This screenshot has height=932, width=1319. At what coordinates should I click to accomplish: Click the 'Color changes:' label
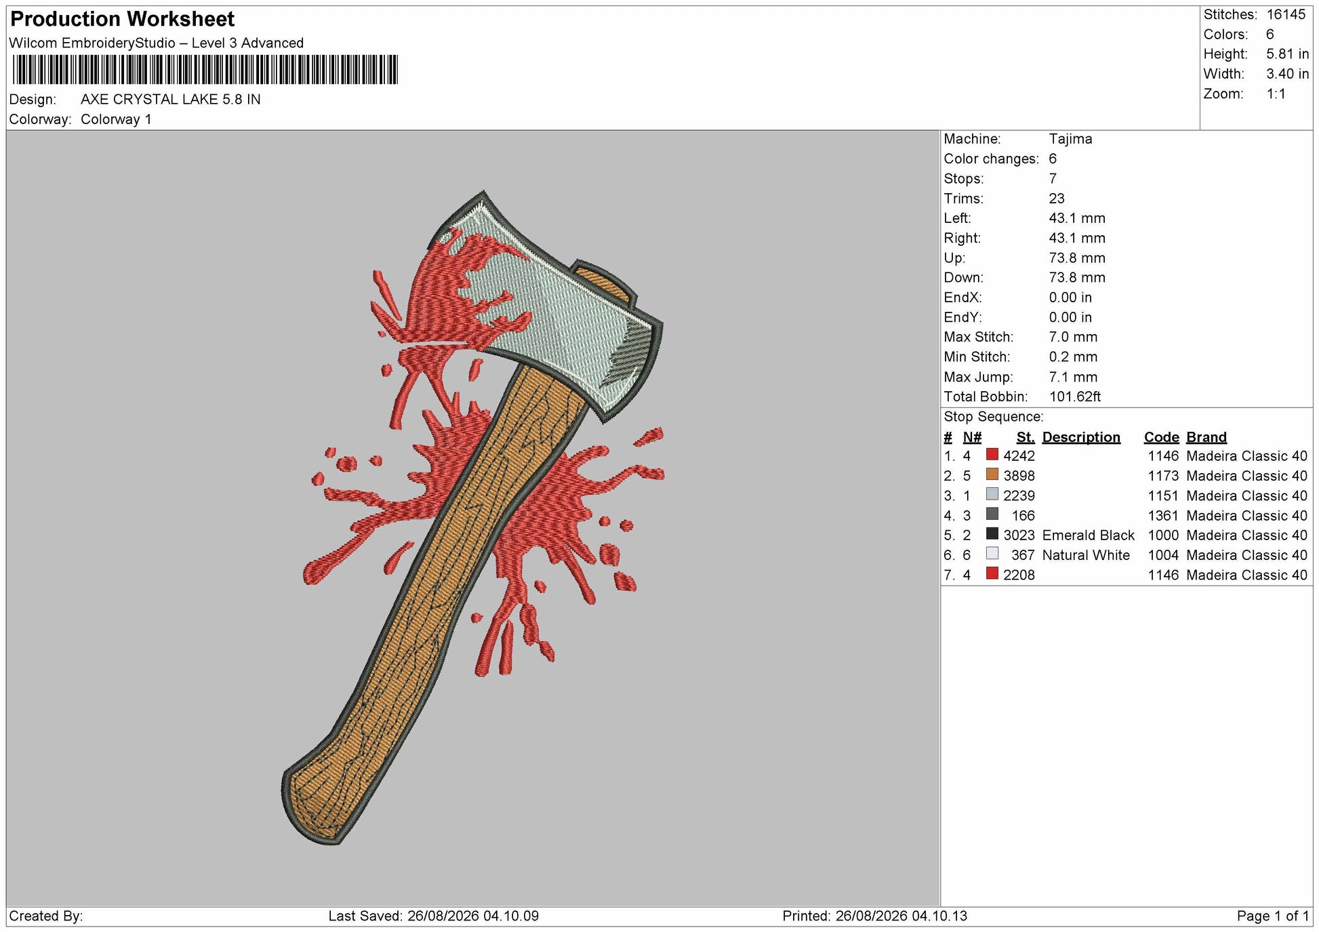(x=991, y=159)
